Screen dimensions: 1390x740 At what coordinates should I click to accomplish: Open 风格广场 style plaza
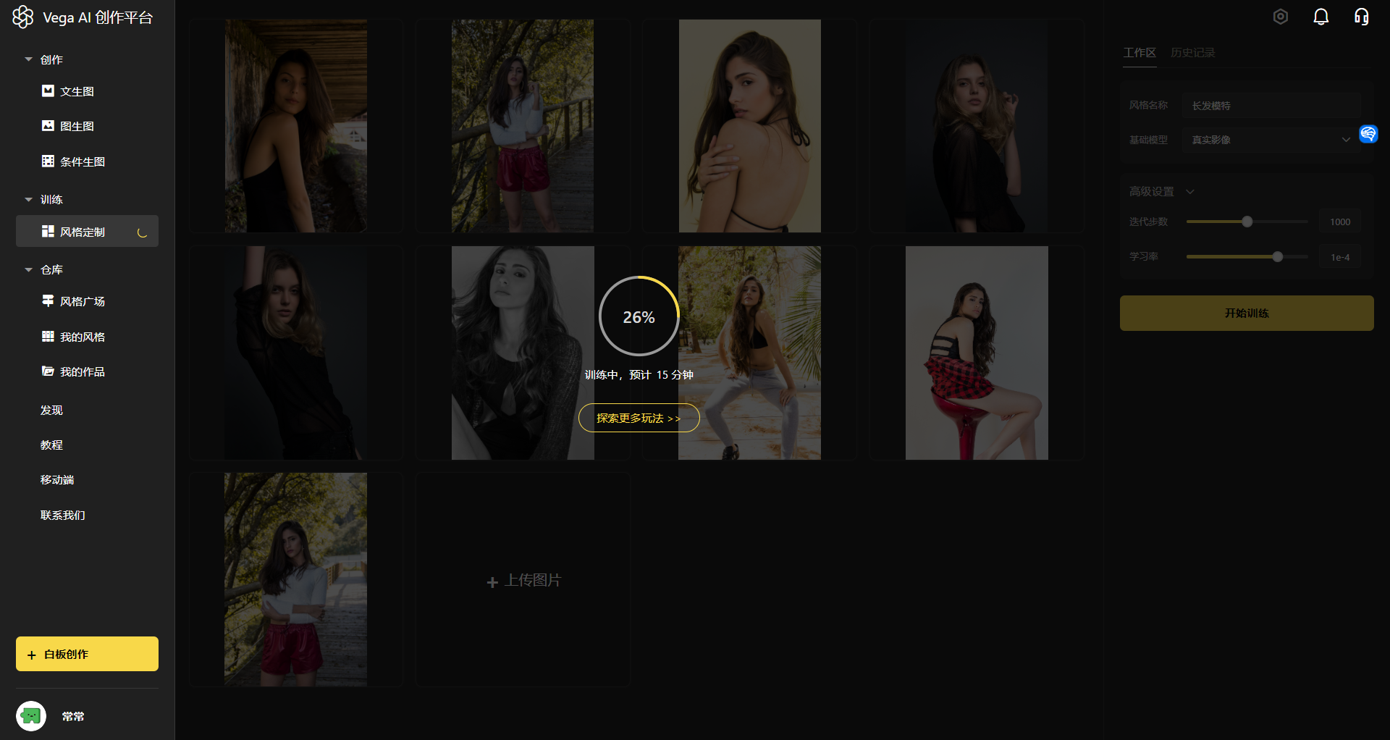[x=74, y=301]
